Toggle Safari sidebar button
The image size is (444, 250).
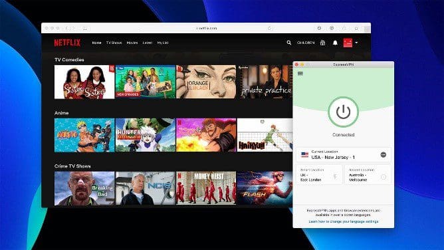tap(85, 28)
